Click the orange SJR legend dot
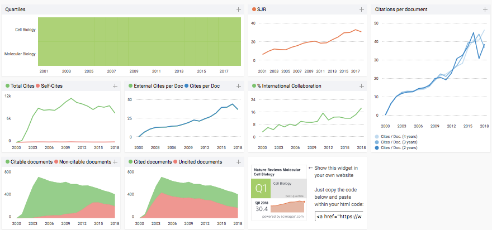Screen dimensions: 492x230 pyautogui.click(x=254, y=10)
